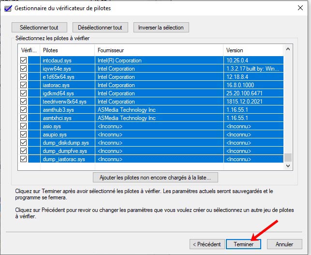Sort by the Fournisseur column header
The height and width of the screenshot is (255, 311).
coord(159,50)
